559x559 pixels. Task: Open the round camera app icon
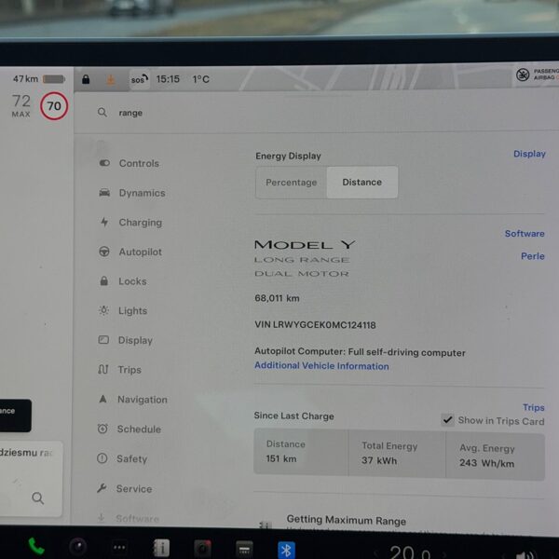pyautogui.click(x=77, y=547)
